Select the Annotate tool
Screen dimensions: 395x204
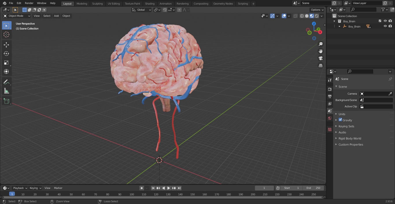pos(6,82)
